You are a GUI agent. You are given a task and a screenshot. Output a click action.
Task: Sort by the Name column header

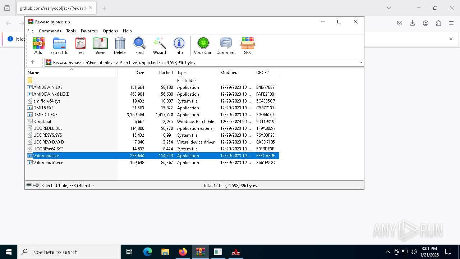click(x=71, y=73)
